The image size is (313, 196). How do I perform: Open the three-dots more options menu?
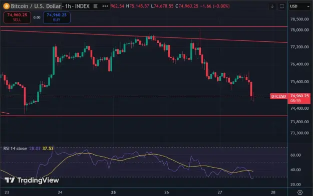[x=105, y=6]
